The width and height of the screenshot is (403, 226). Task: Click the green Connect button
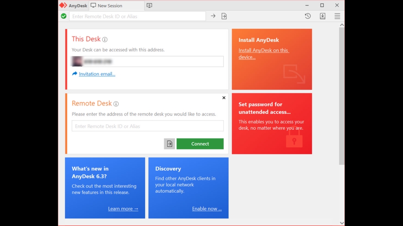click(200, 144)
